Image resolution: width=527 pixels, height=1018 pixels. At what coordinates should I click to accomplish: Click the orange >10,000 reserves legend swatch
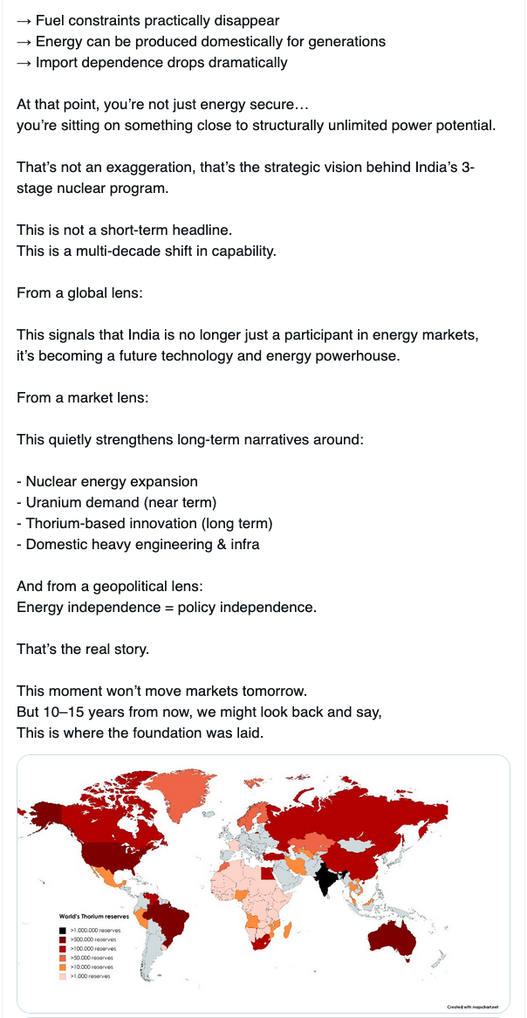(63, 967)
